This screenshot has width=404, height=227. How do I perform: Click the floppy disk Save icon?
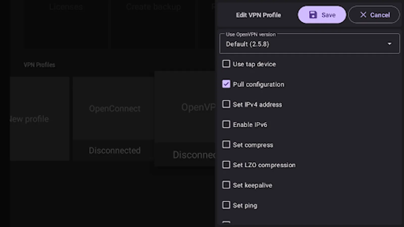point(313,15)
